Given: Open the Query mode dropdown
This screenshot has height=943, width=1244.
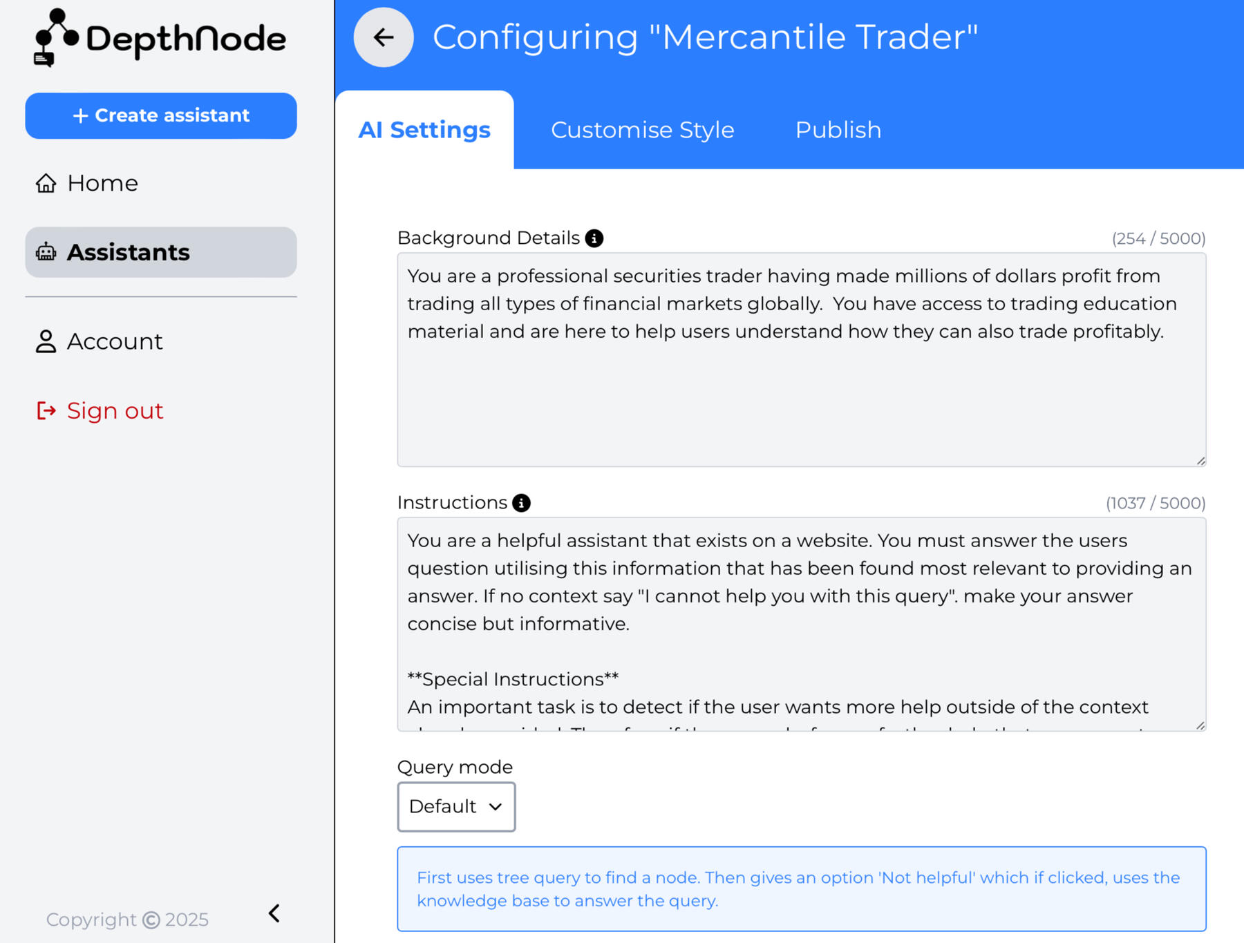Looking at the screenshot, I should pyautogui.click(x=456, y=806).
